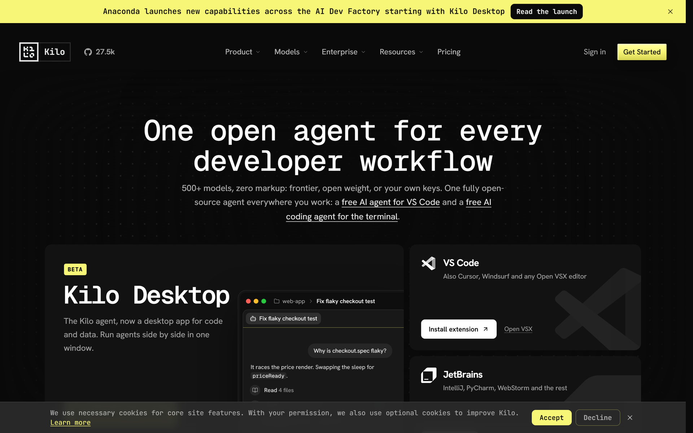The image size is (693, 433).
Task: Click the VS Code card title
Action: tap(461, 263)
